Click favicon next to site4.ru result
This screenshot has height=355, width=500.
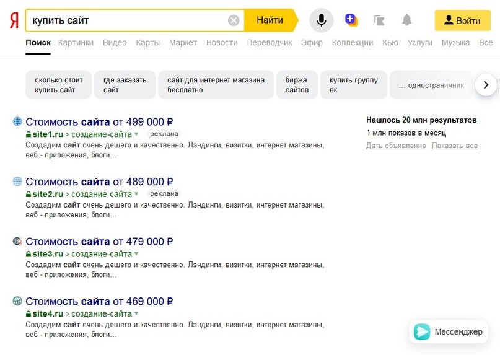[x=17, y=300]
